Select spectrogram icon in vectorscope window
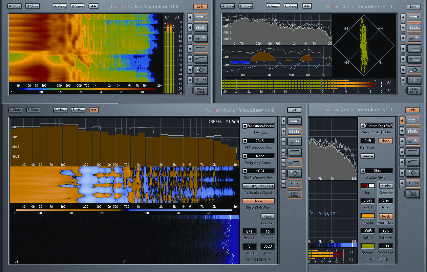 [x=414, y=49]
